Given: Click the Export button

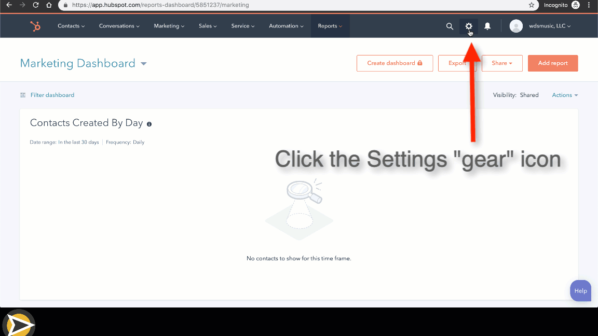Looking at the screenshot, I should [x=457, y=63].
